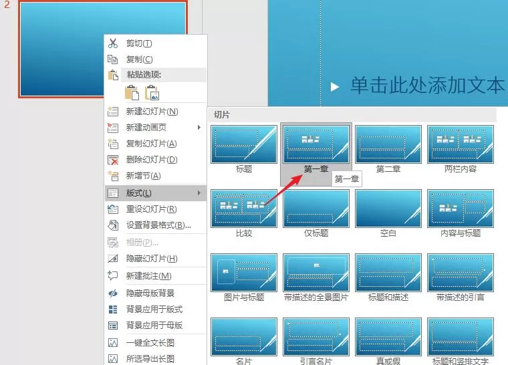
Task: Apply the 带描述的全景图片 layout thumbnail
Action: coord(316,273)
